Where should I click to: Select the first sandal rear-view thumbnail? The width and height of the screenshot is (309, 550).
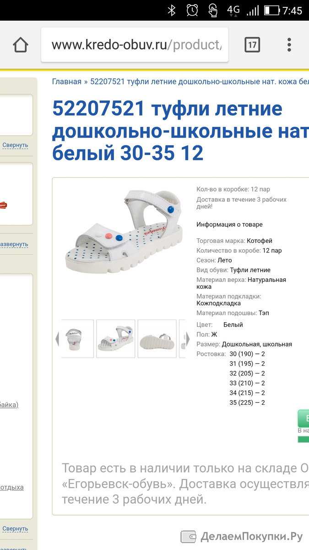[77, 339]
